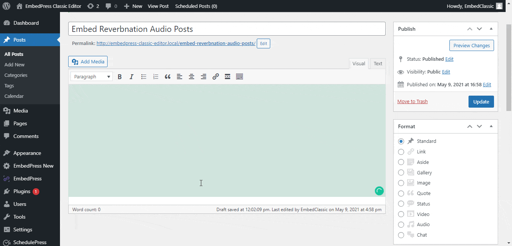Select the Status post format
The width and height of the screenshot is (512, 246).
click(401, 204)
